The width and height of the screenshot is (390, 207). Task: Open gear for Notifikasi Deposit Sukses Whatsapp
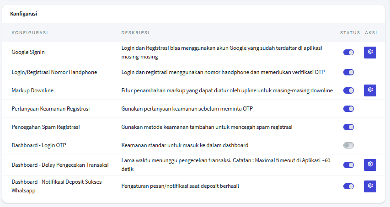pos(370,186)
